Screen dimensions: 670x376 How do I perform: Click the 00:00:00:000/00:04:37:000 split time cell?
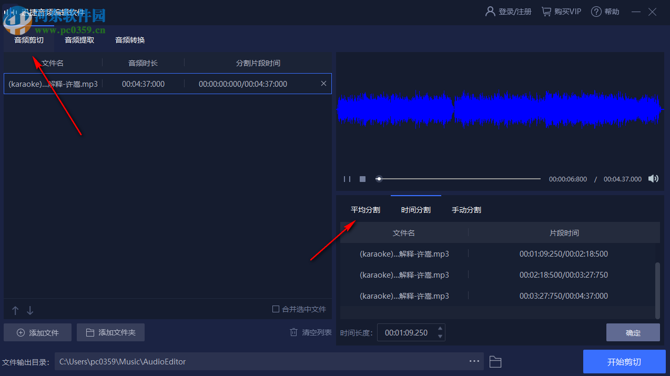tap(243, 84)
